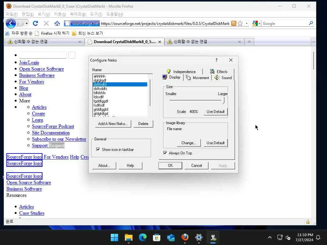Switch to Independence tab

[x=181, y=71]
